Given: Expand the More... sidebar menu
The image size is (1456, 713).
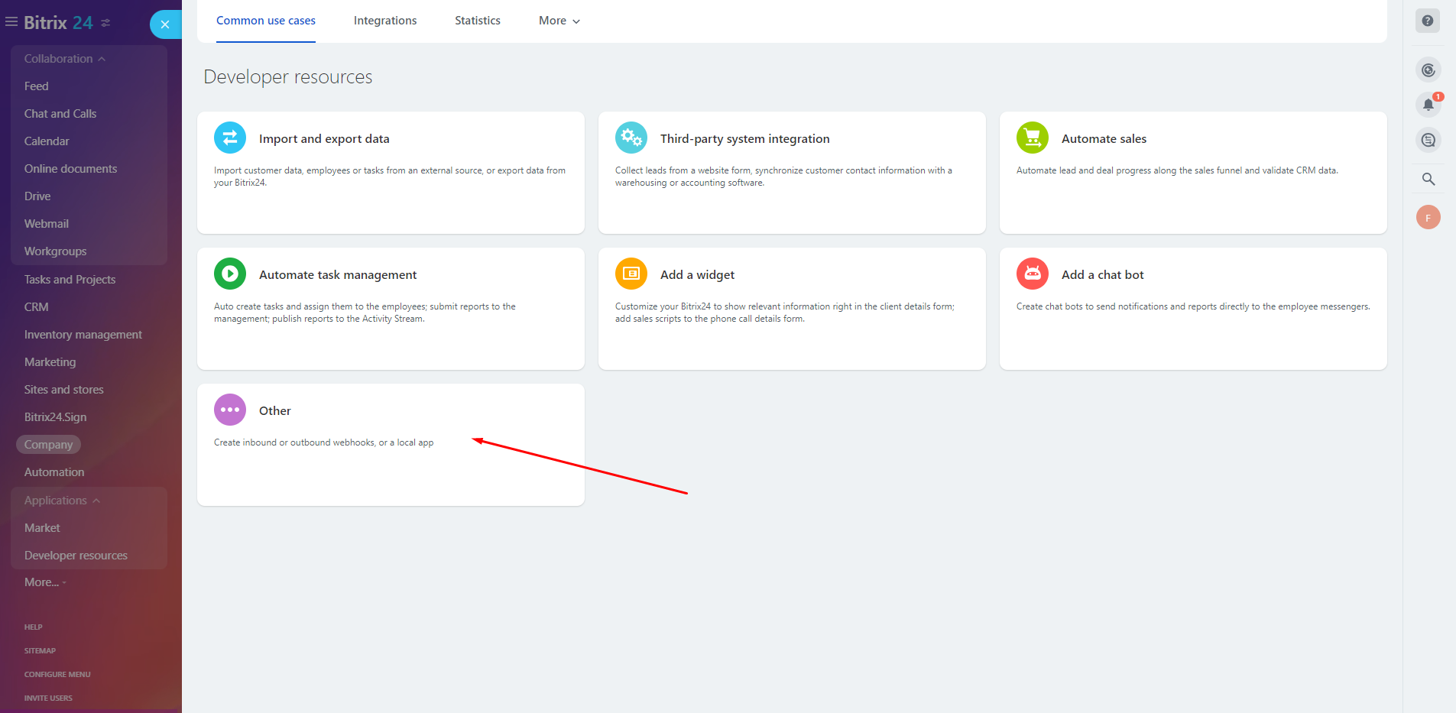Looking at the screenshot, I should coord(44,582).
